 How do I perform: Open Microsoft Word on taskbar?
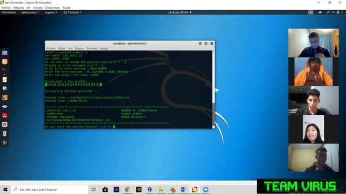pyautogui.click(x=183, y=189)
